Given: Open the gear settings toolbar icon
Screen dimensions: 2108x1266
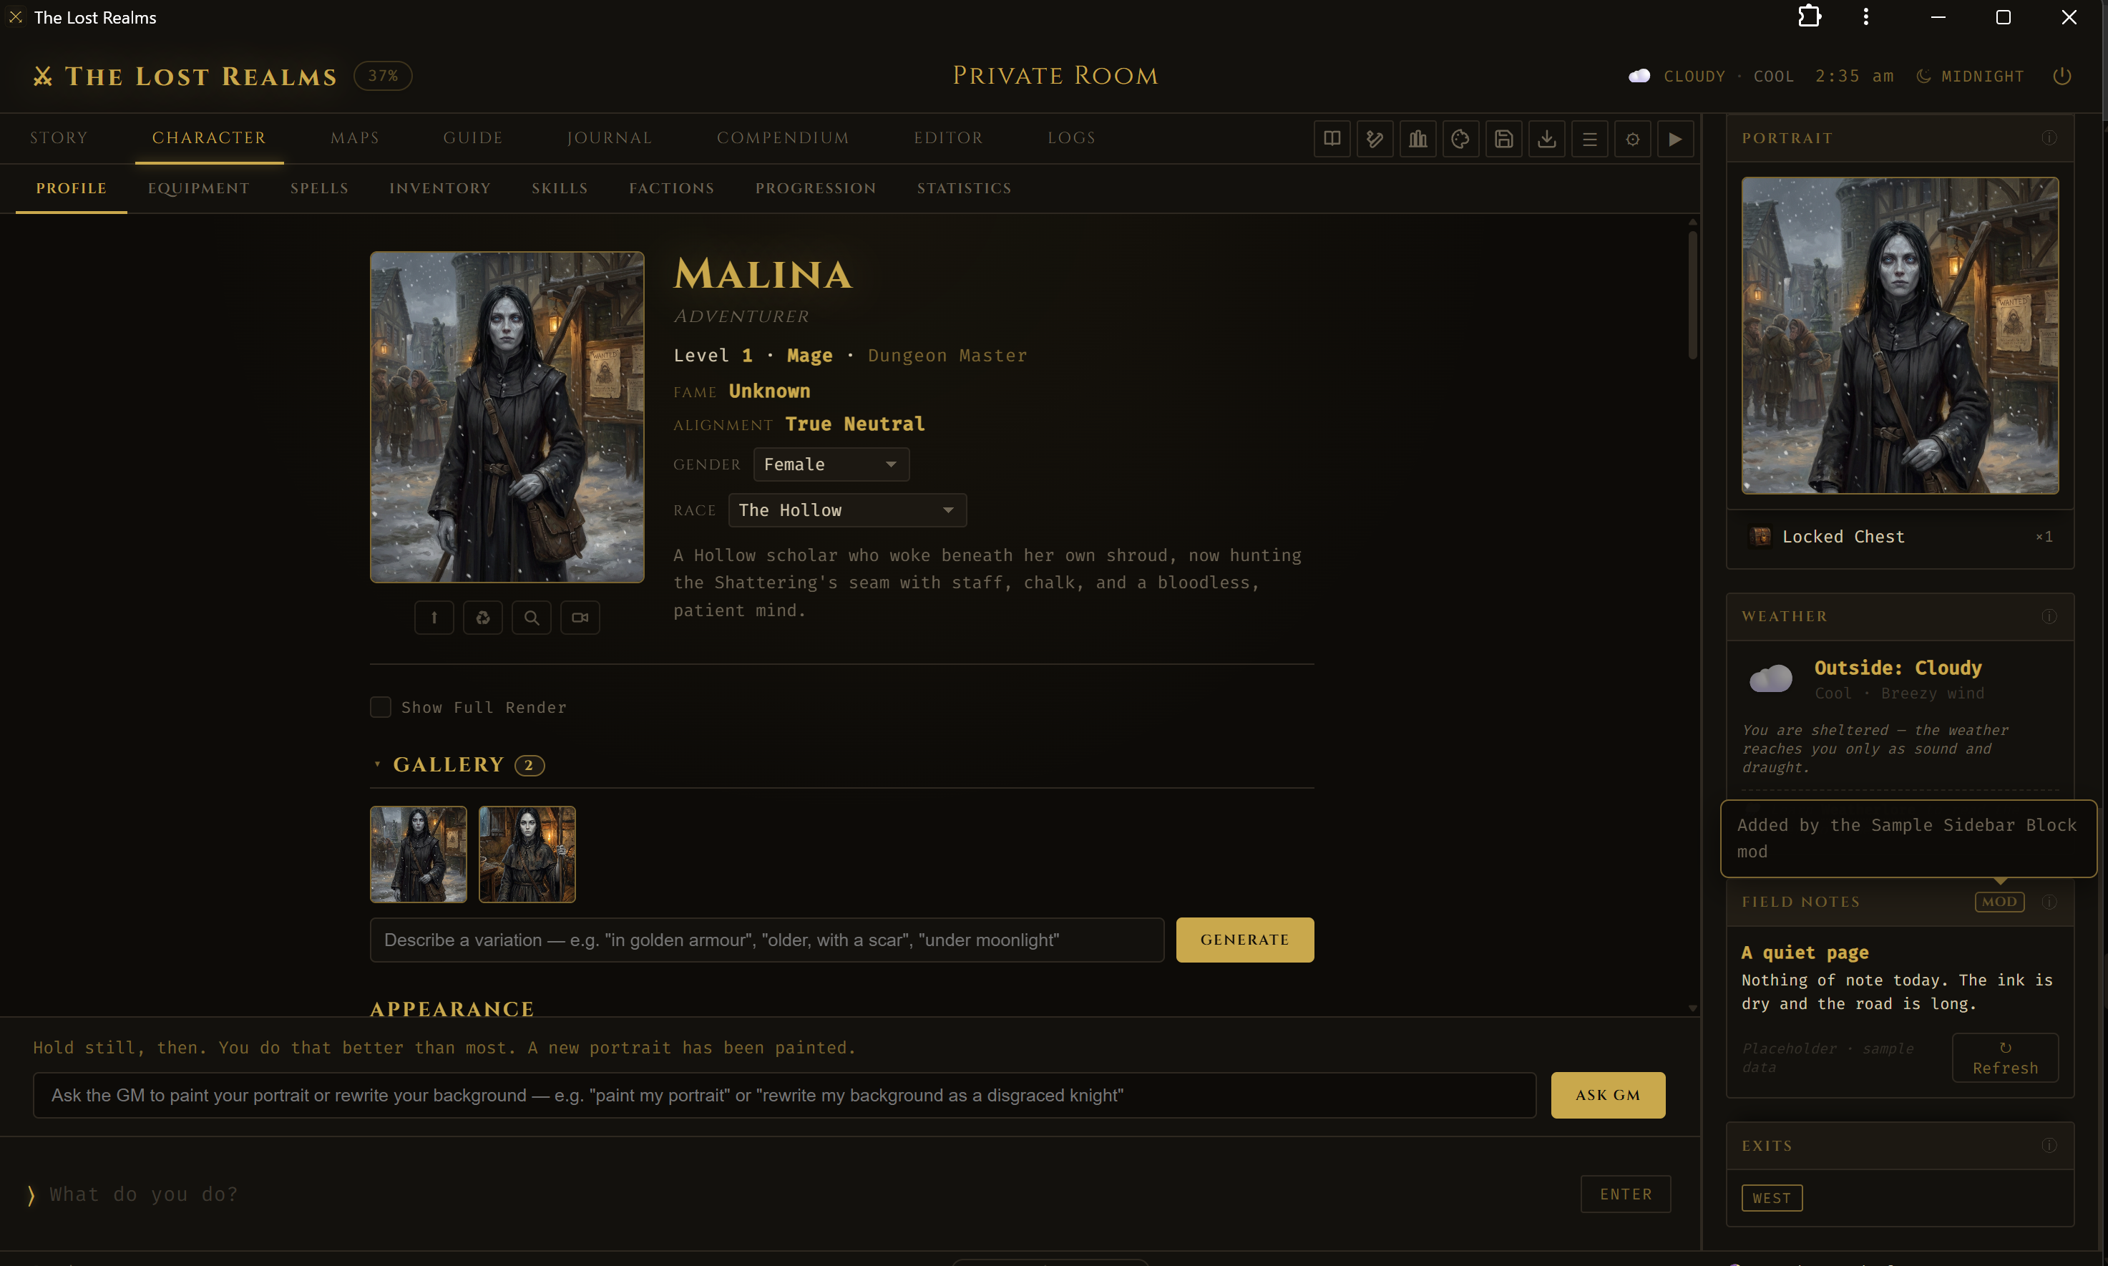Looking at the screenshot, I should [1632, 139].
